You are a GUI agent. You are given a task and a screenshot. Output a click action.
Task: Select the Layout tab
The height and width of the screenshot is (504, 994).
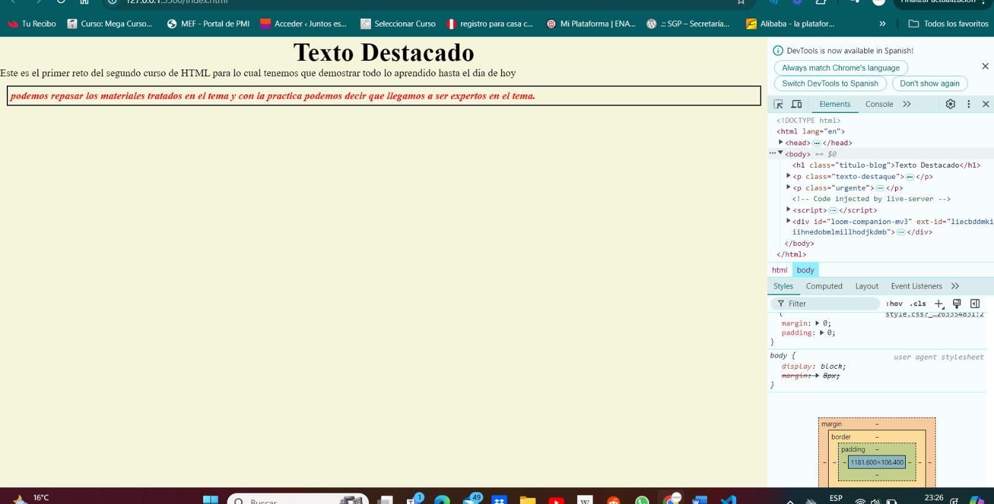point(867,286)
